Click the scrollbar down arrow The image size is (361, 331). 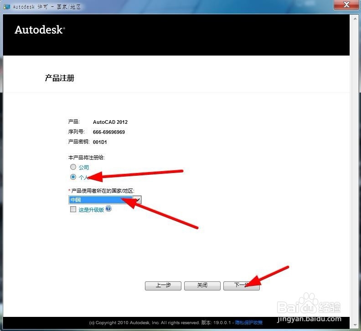(355, 325)
